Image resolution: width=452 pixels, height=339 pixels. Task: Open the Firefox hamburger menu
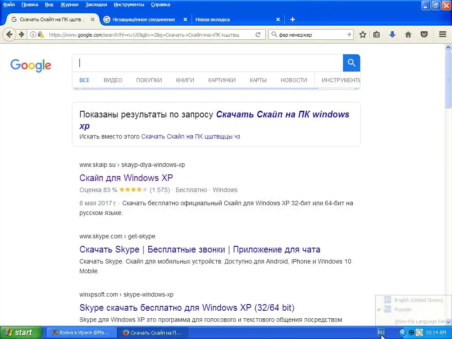pyautogui.click(x=443, y=34)
